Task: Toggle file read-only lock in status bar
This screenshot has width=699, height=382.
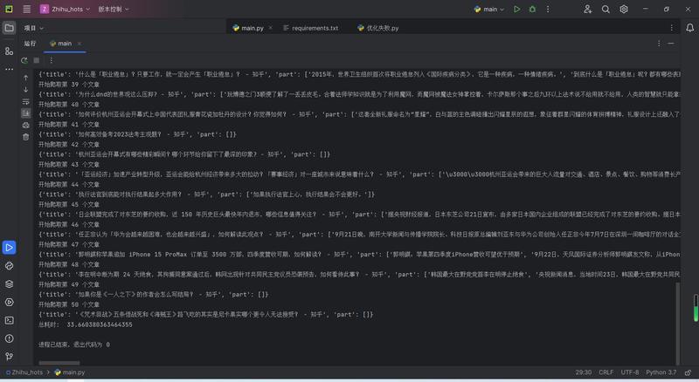Action: pyautogui.click(x=689, y=372)
